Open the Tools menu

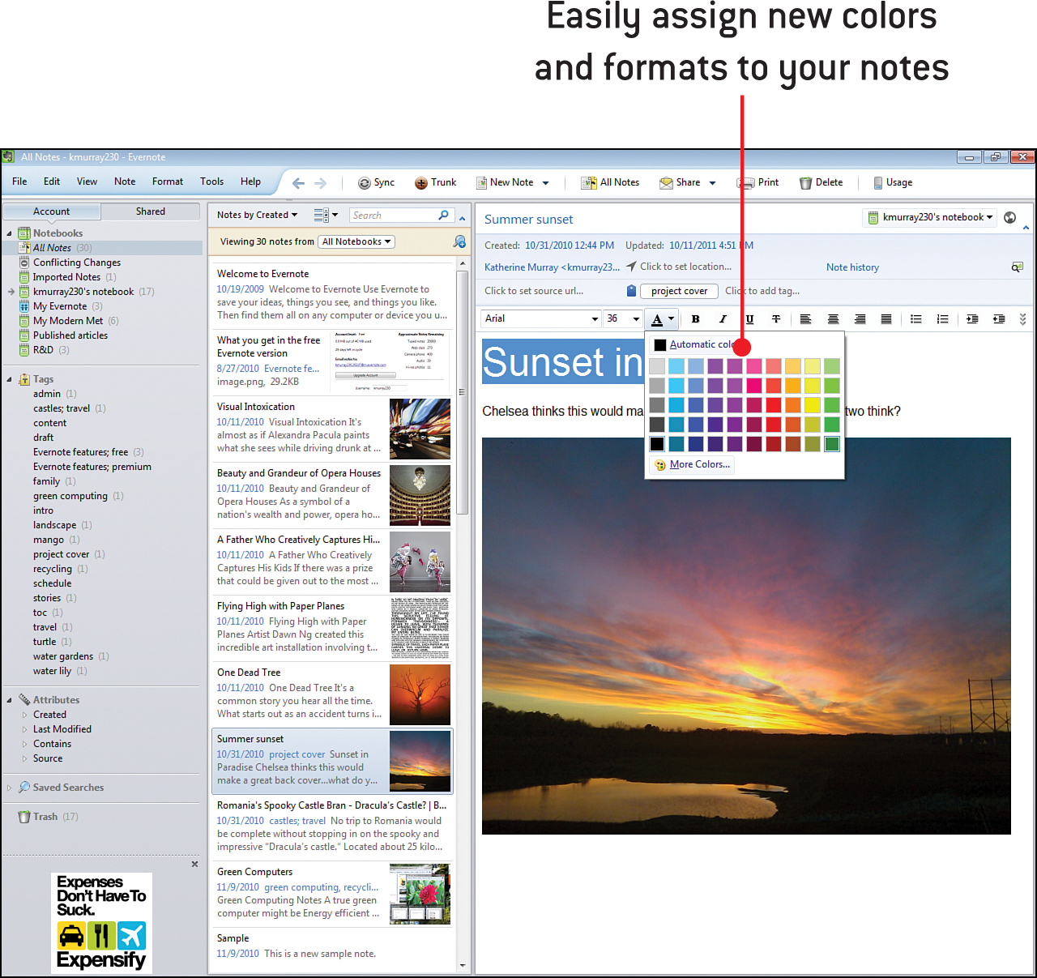click(212, 182)
